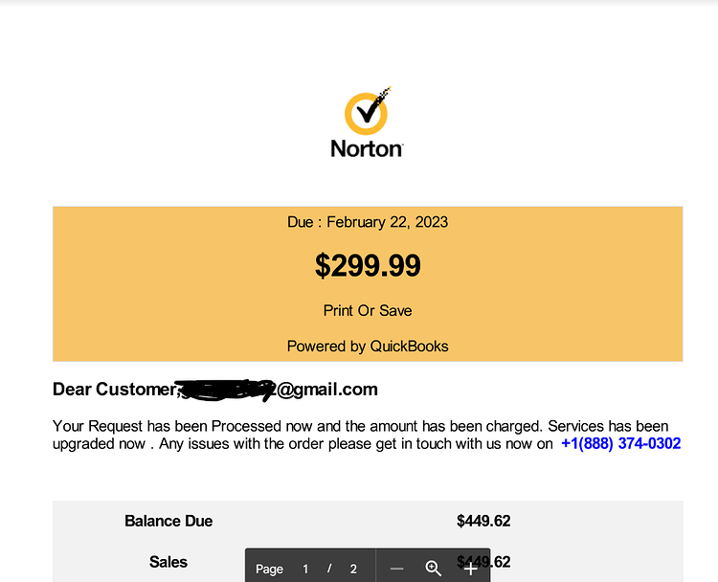Click the Print Or Save text

pyautogui.click(x=368, y=310)
